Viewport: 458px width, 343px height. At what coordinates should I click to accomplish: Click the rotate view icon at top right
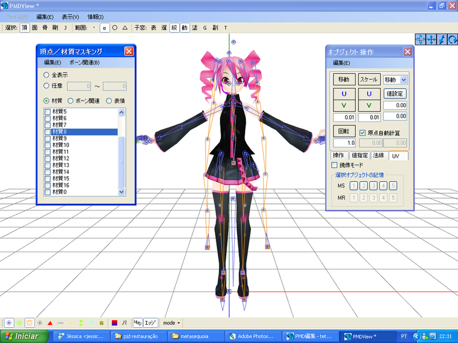tap(451, 39)
